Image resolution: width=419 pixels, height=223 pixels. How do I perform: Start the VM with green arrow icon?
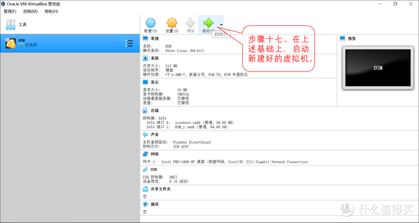(208, 23)
